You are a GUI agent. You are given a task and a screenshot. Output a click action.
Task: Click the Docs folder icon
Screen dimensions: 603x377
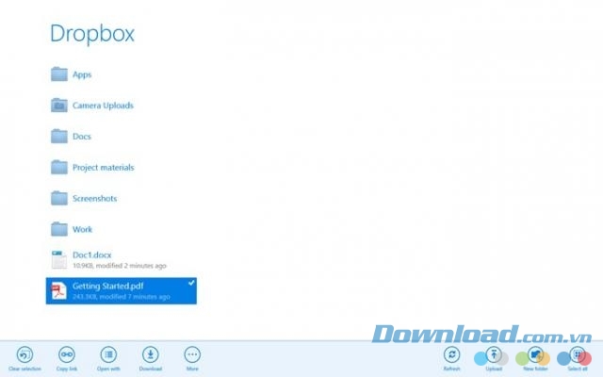59,136
